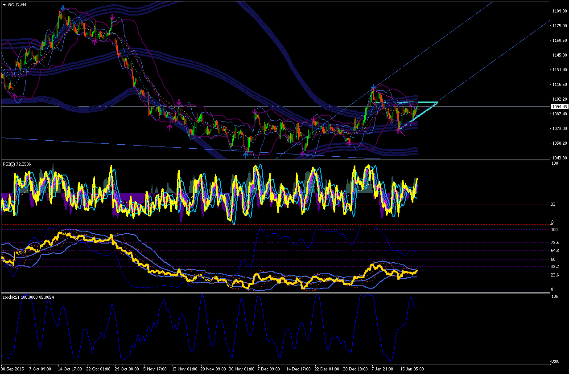569x374 pixels.
Task: Click the 50 level label
Action: [553, 259]
